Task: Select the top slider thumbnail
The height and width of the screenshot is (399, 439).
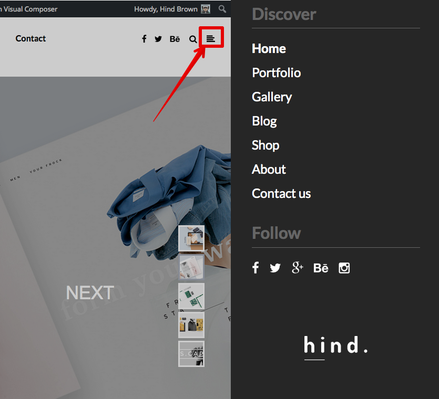Action: (x=191, y=238)
